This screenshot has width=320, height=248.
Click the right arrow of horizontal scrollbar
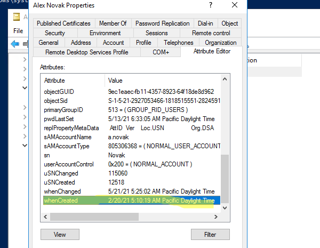pyautogui.click(x=216, y=217)
